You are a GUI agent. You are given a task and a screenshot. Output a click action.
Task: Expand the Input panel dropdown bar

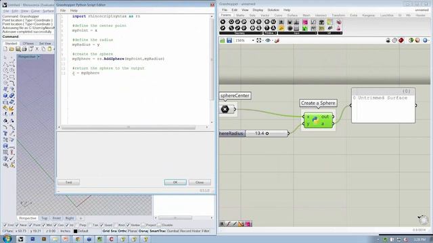[x=298, y=33]
